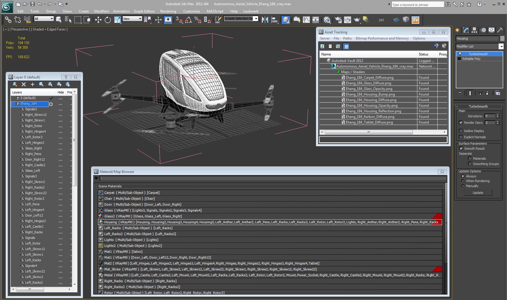Open Create Selection Set dropdown
Image resolution: width=507 pixels, height=300 pixels.
[x=256, y=19]
